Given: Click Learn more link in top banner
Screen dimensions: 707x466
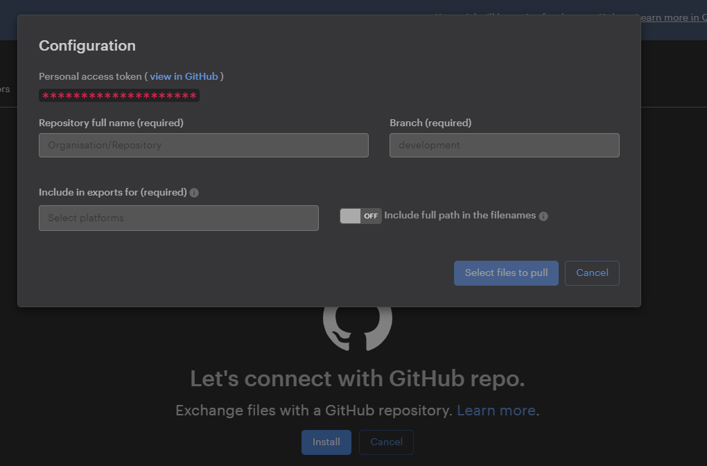Looking at the screenshot, I should click(669, 18).
